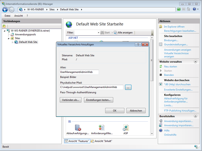Open the Filter dropdown arrow
The height and width of the screenshot is (151, 202).
tap(98, 33)
